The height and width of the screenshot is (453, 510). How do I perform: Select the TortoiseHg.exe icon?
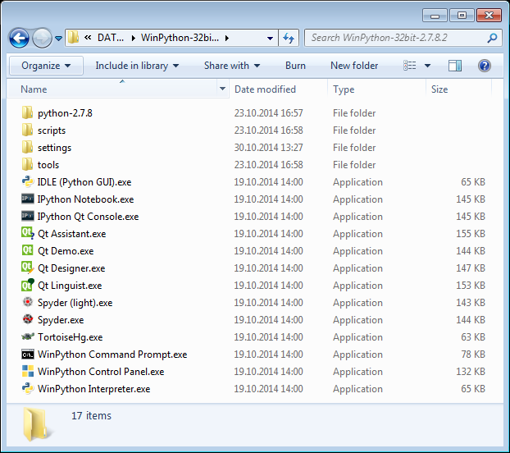coord(28,336)
